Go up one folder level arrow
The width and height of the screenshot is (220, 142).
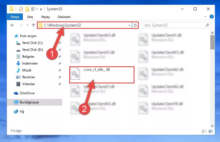coord(33,25)
